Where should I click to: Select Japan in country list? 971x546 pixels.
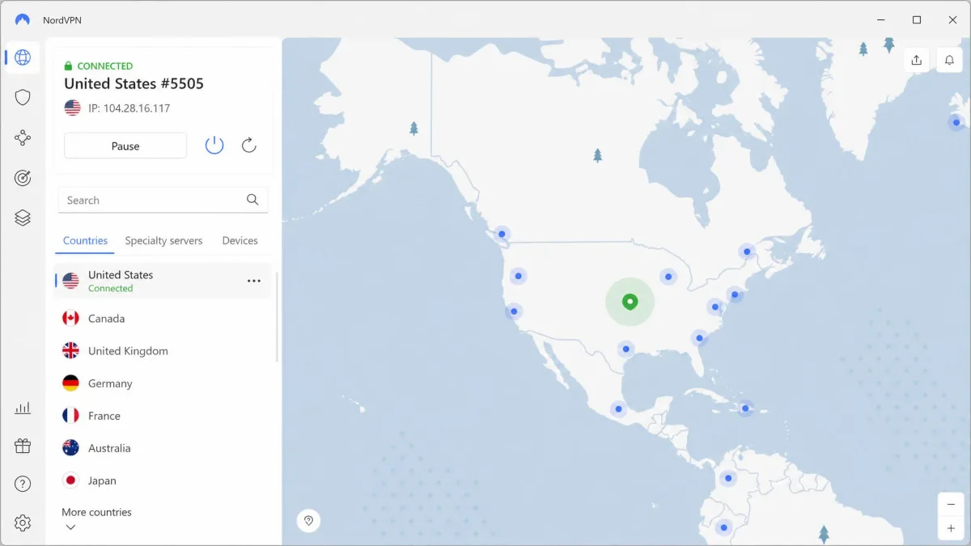[163, 480]
